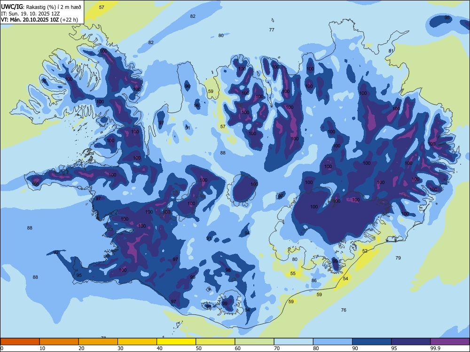470x352 pixels.
Task: Click the '70' tick label on the legend
Action: click(x=277, y=348)
